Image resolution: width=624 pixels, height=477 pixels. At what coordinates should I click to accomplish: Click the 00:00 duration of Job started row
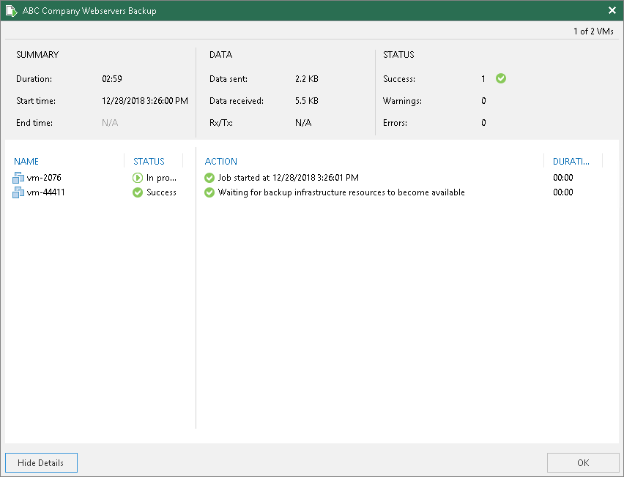tap(563, 178)
